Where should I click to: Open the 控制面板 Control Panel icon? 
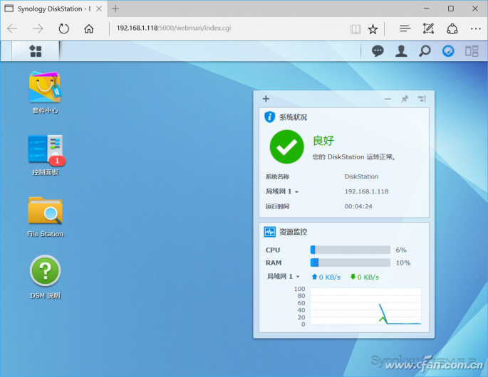(x=45, y=150)
